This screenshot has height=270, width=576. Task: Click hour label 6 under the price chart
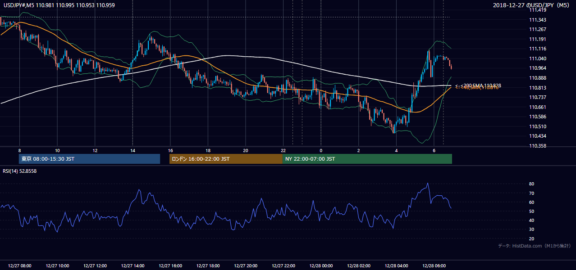click(x=434, y=150)
